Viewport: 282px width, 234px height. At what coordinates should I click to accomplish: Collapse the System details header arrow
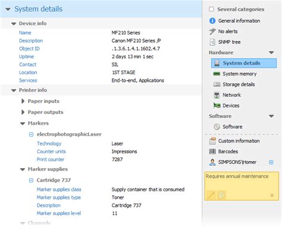(x=8, y=9)
